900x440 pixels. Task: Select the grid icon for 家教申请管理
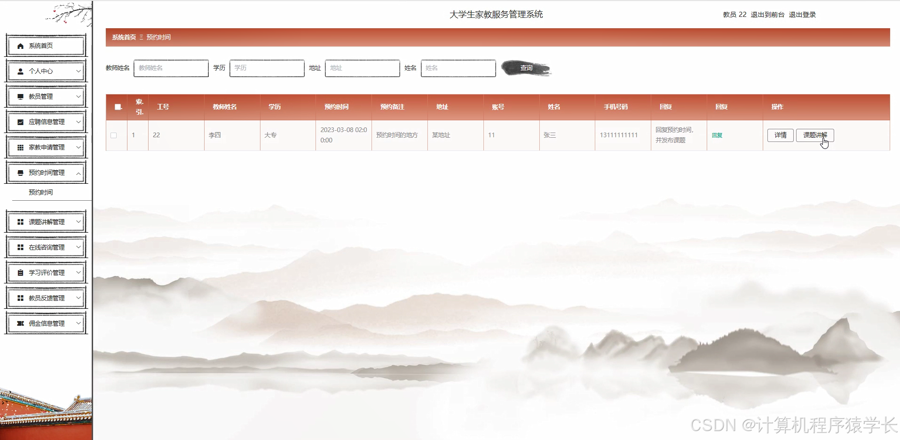(x=20, y=147)
